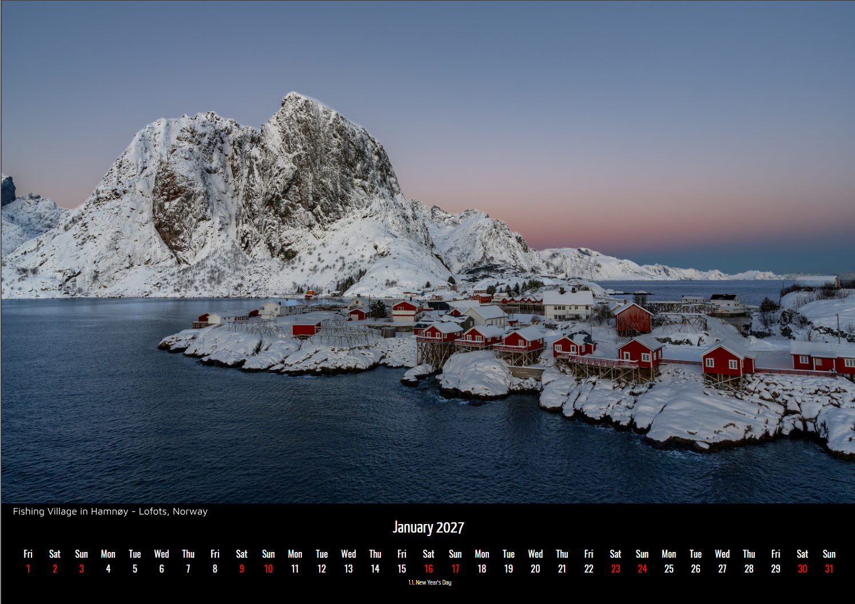Select red date 1 under Fri
The width and height of the screenshot is (855, 604).
[28, 569]
